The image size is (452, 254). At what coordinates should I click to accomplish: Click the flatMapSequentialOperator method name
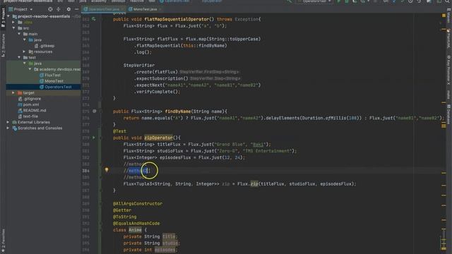tap(177, 19)
